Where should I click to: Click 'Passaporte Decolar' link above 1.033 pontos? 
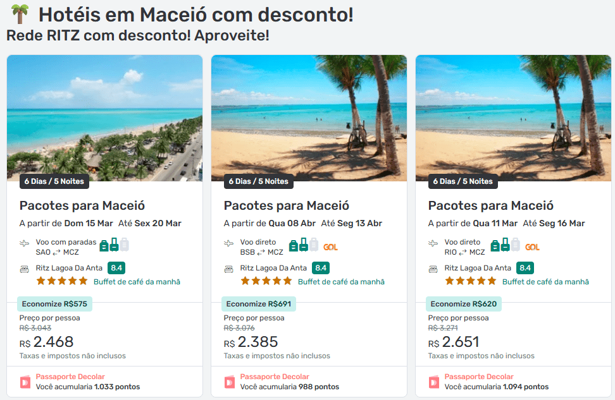coord(70,377)
